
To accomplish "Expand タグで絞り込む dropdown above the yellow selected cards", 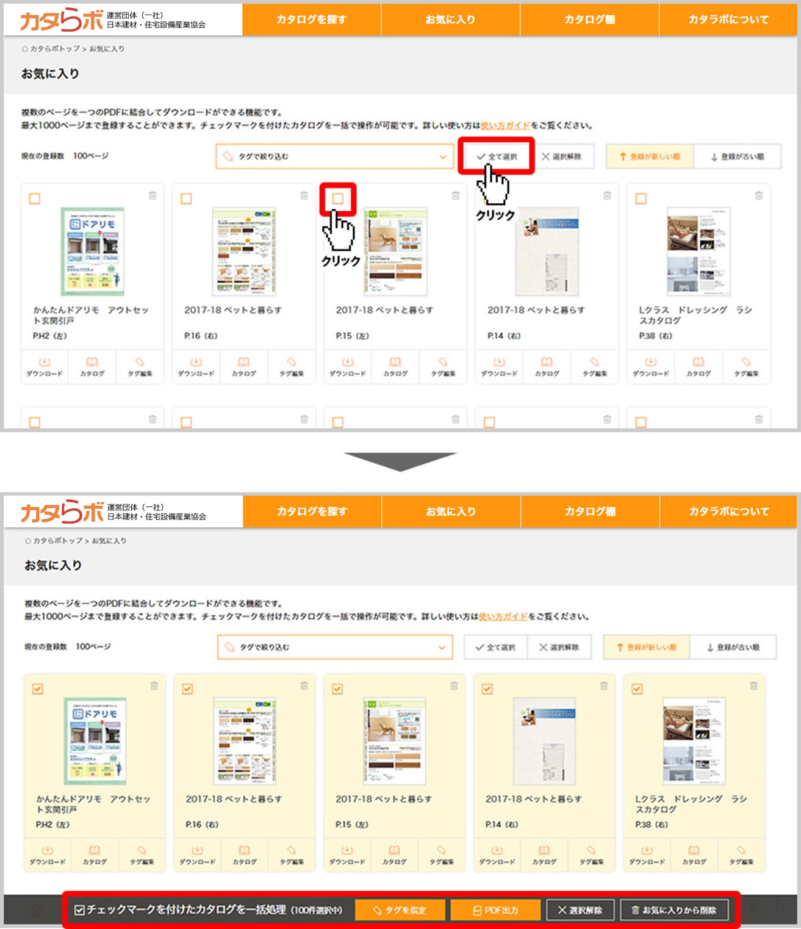I will (335, 647).
